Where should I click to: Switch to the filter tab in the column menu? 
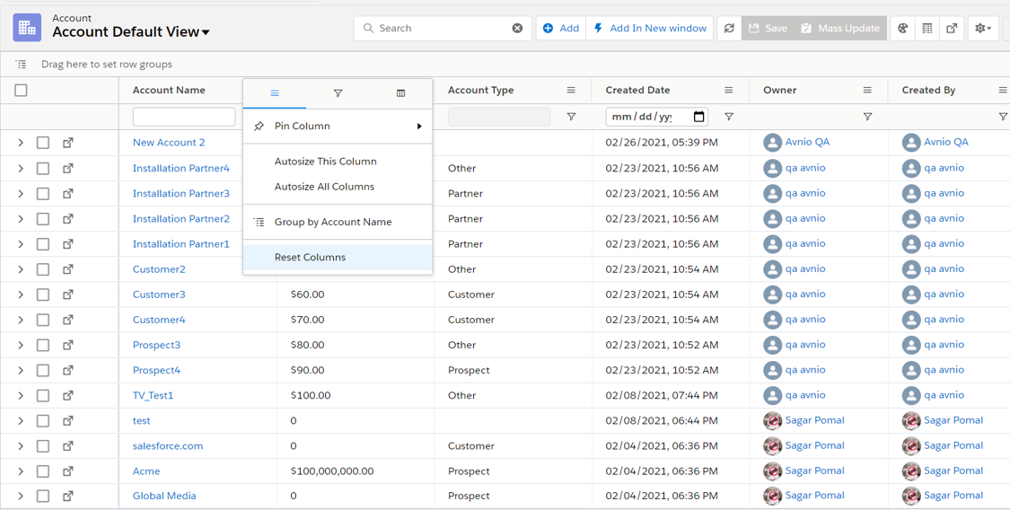(338, 93)
